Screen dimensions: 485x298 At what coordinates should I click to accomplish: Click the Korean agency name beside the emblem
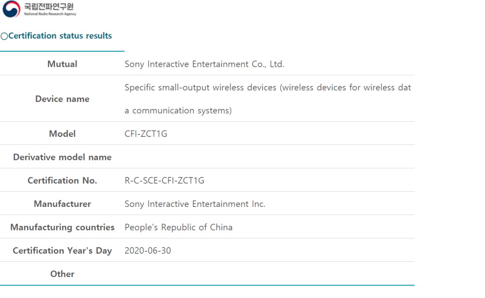pos(50,7)
